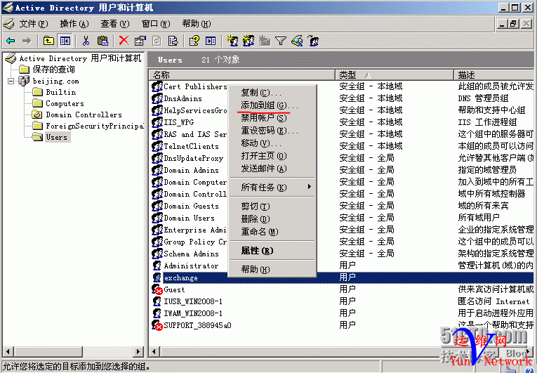Click the Help question mark icon
537x373 pixels.
(x=194, y=41)
